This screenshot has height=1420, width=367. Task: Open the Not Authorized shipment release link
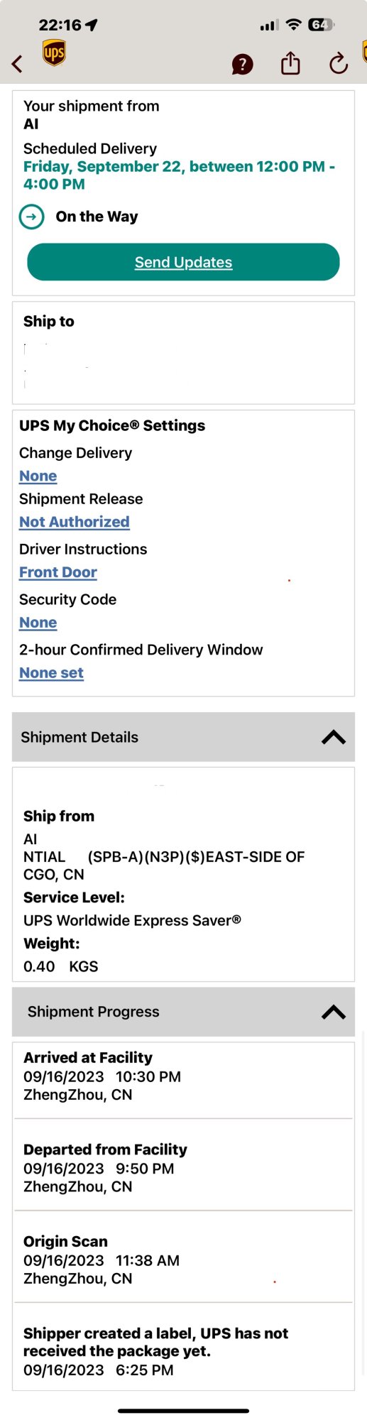[75, 522]
